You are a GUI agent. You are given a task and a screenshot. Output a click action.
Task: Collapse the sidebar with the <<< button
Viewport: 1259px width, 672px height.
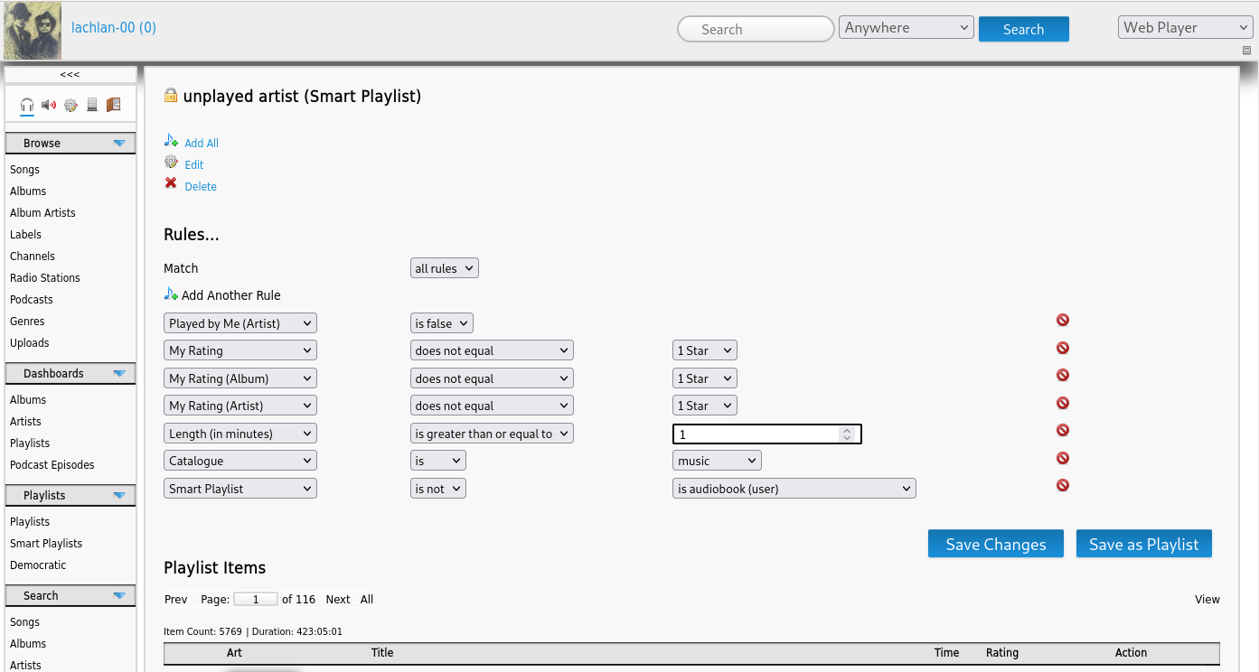(x=70, y=74)
